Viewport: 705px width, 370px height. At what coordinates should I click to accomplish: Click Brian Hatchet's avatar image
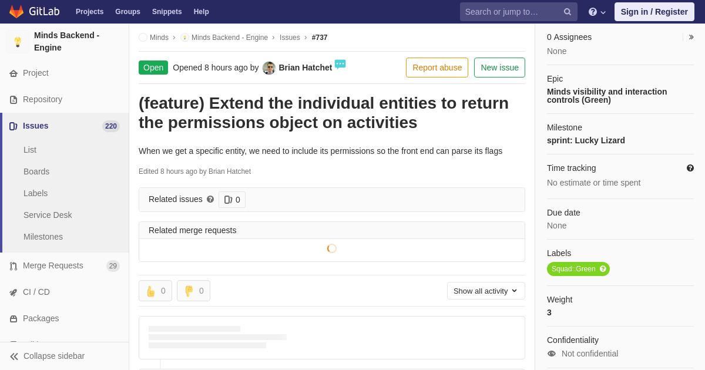coord(269,68)
